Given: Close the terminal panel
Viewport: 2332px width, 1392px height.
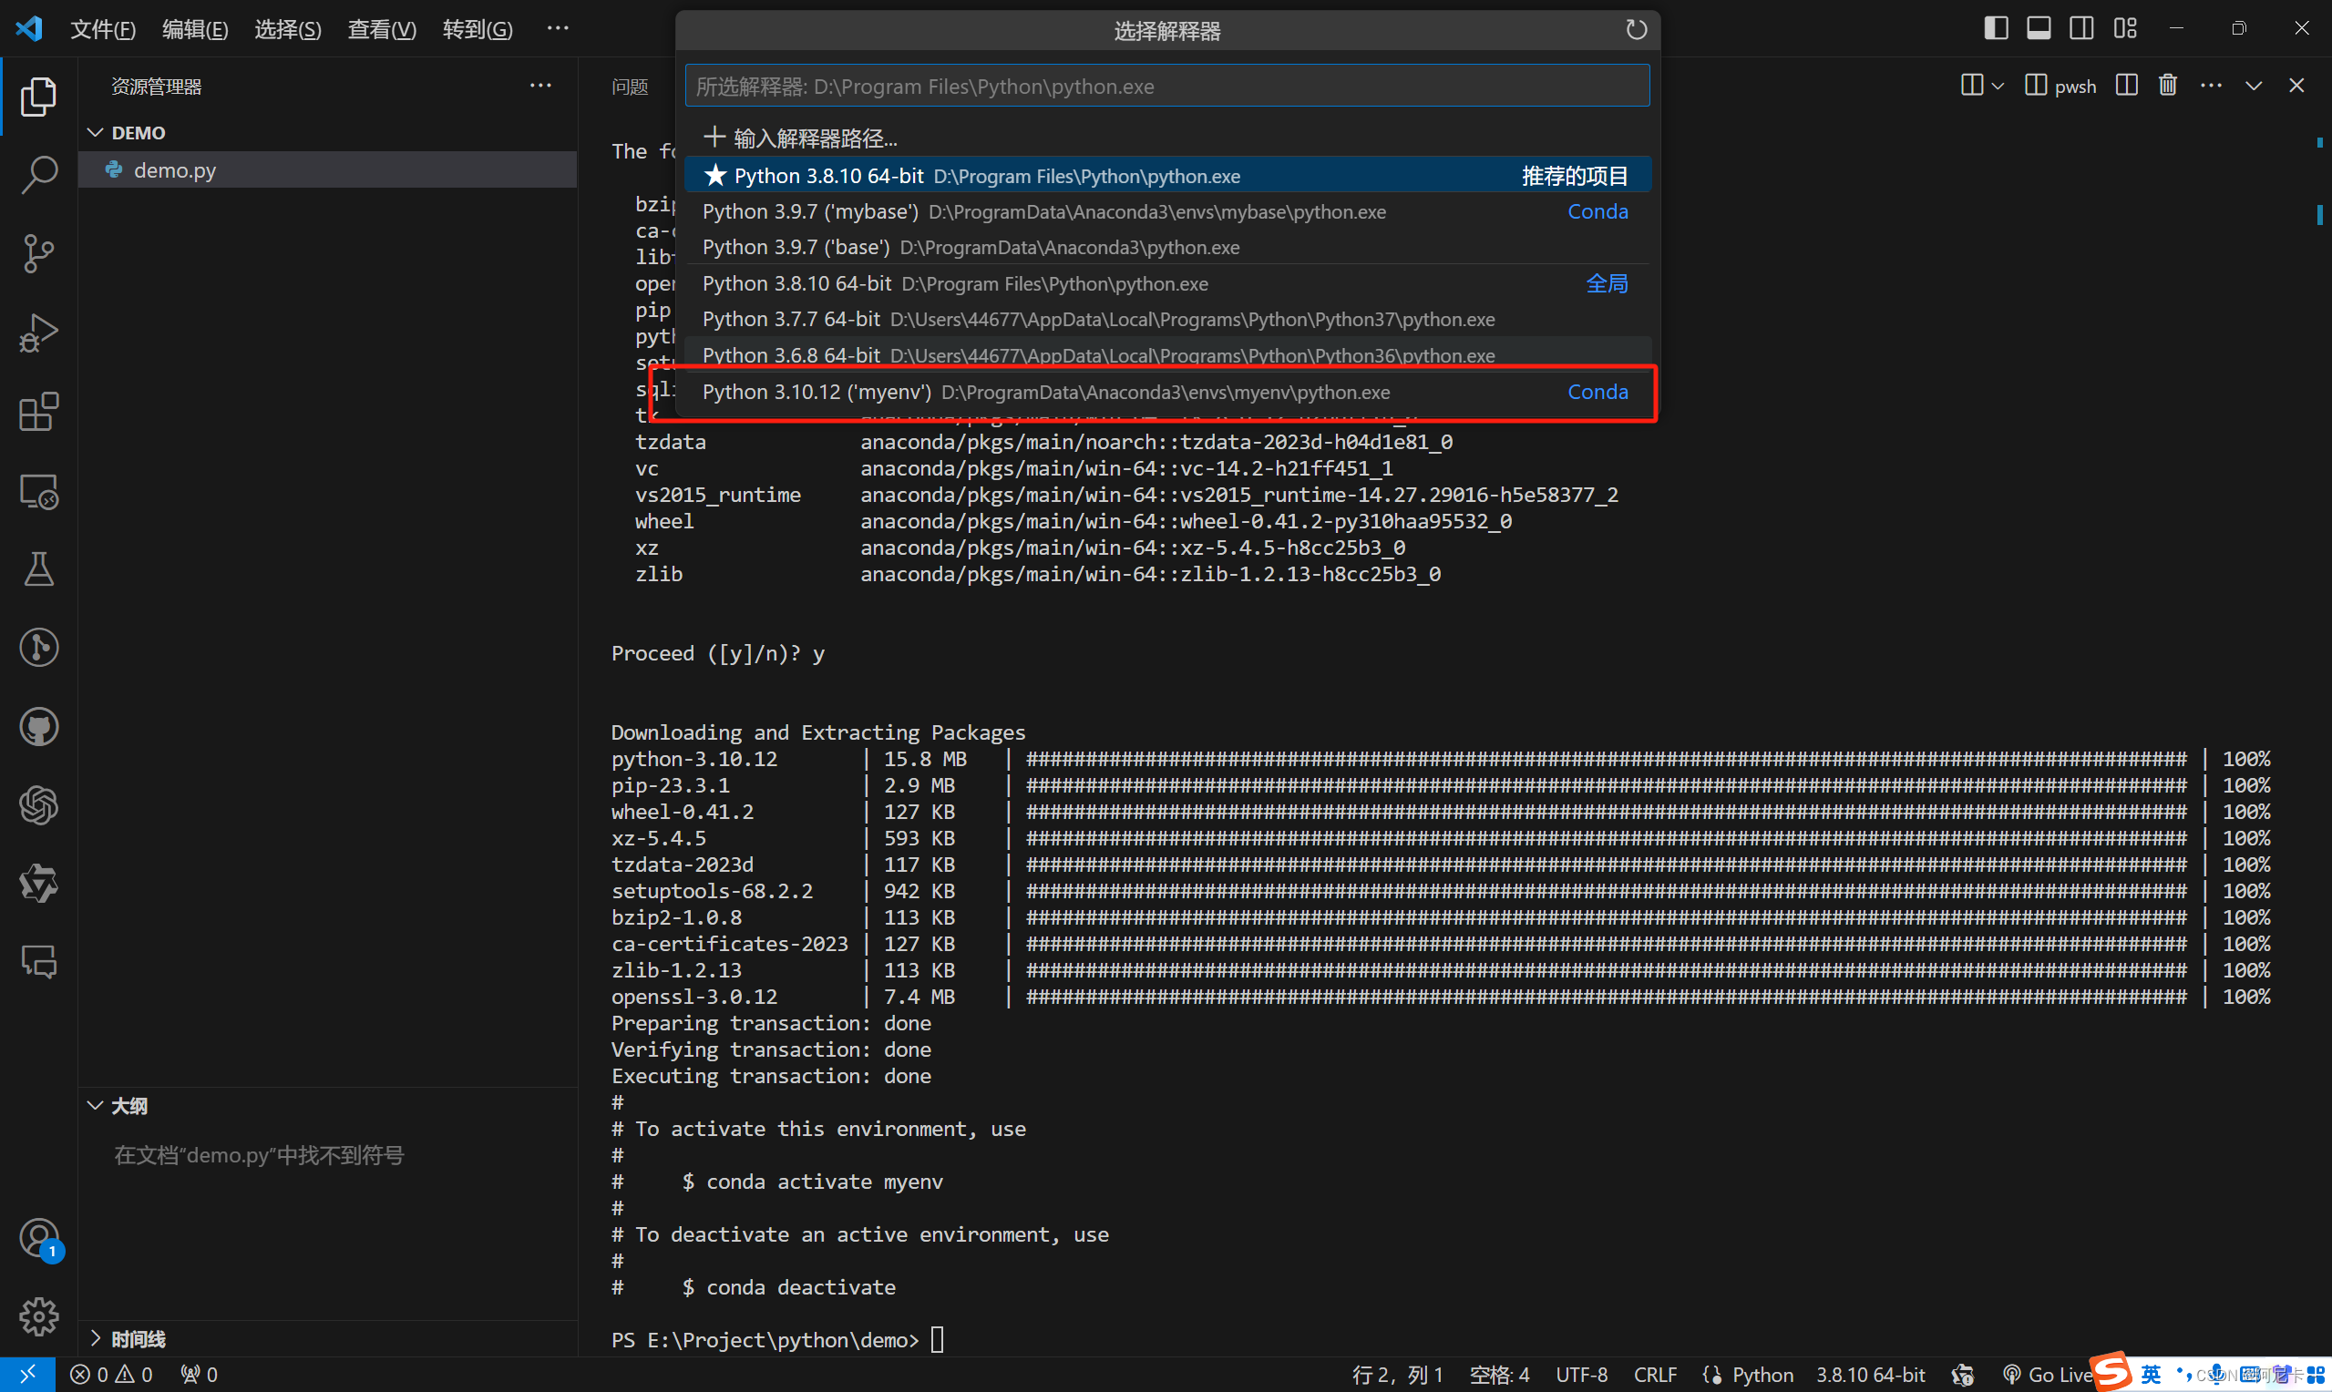Looking at the screenshot, I should (x=2296, y=86).
